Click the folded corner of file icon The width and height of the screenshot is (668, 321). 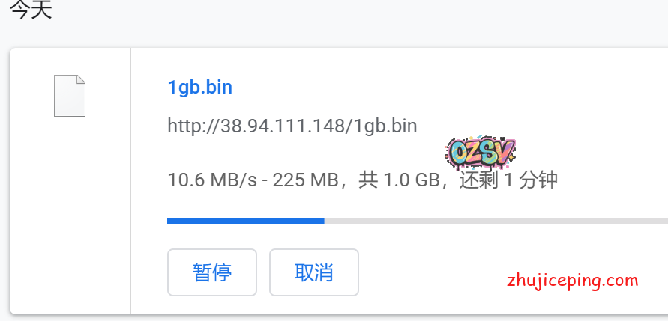[x=81, y=79]
